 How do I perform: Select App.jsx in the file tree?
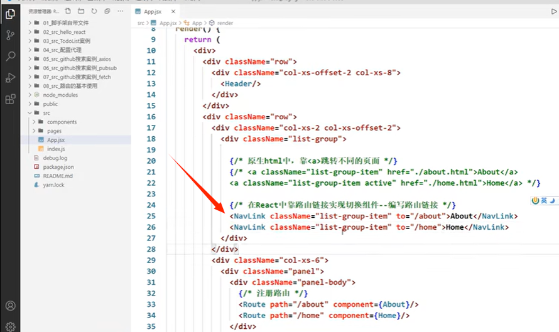pyautogui.click(x=56, y=140)
